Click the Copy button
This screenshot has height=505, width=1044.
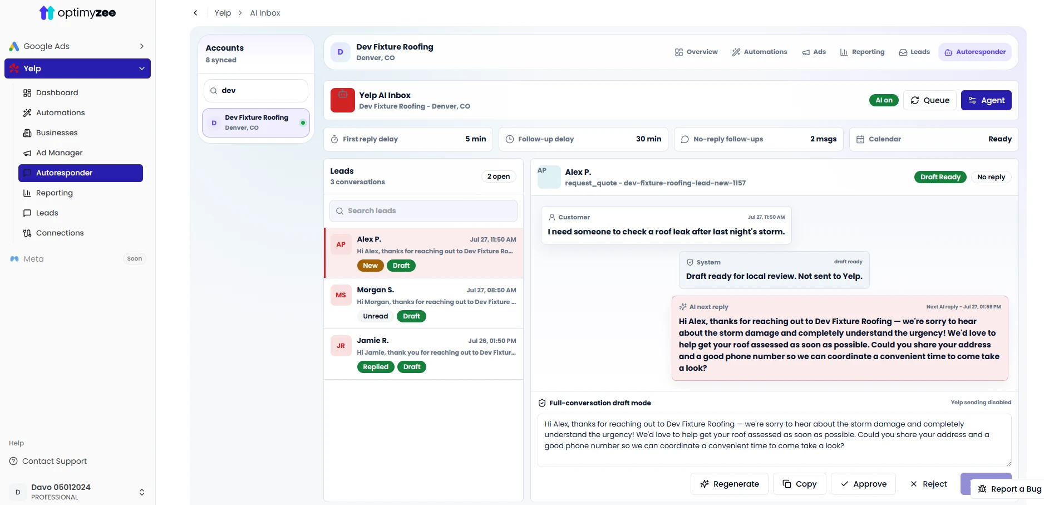tap(800, 484)
